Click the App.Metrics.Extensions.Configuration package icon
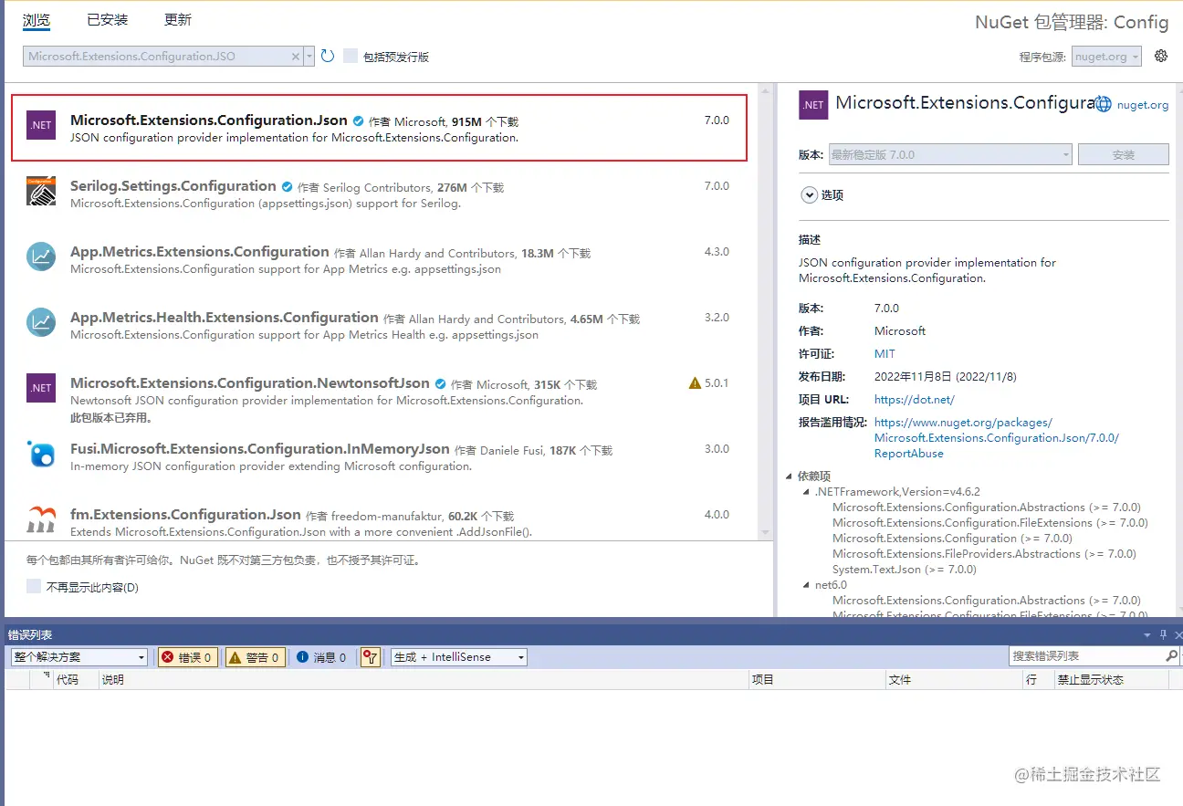Viewport: 1183px width, 806px height. [41, 256]
